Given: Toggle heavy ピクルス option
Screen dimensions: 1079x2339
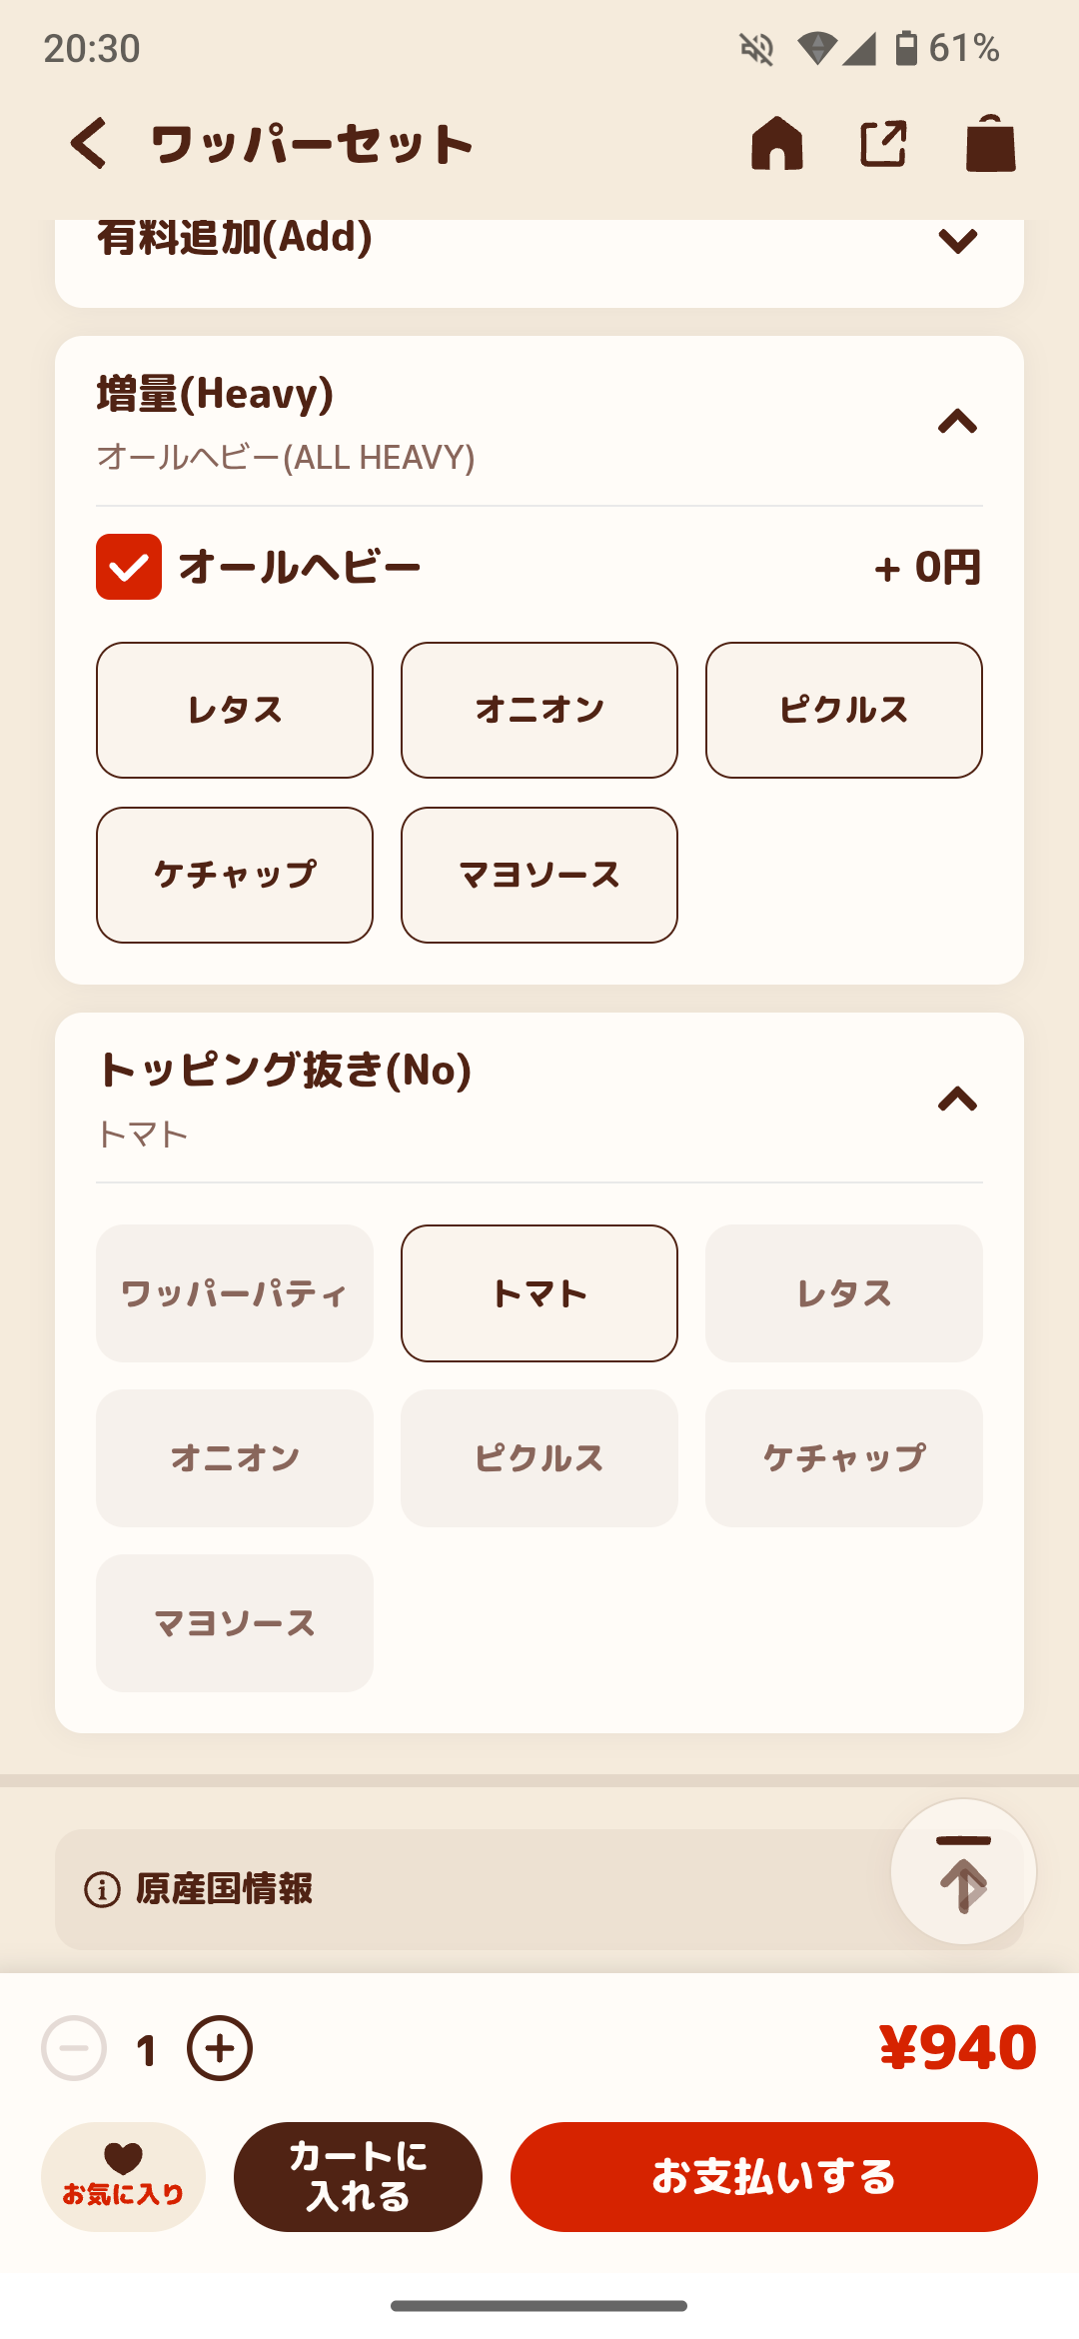Looking at the screenshot, I should 844,710.
